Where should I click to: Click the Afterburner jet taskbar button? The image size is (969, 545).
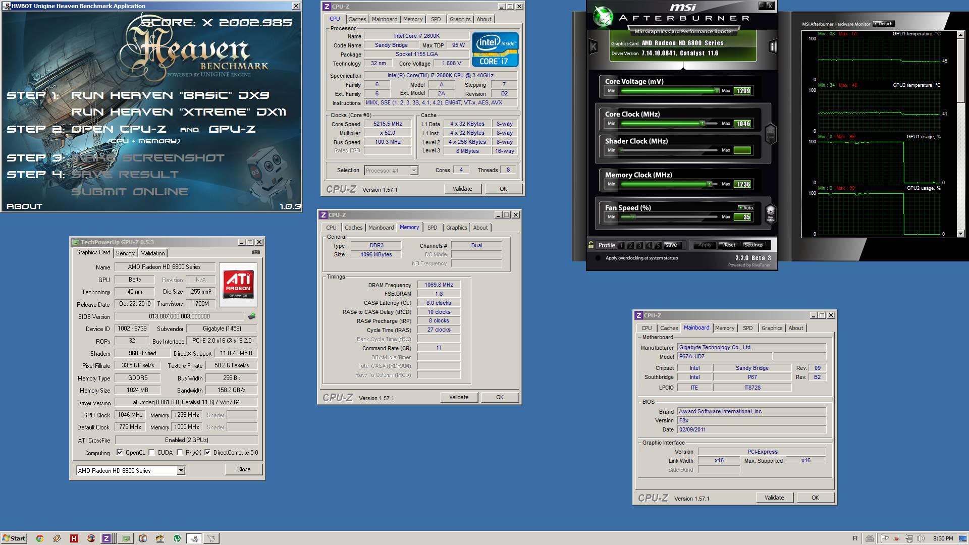(x=211, y=538)
